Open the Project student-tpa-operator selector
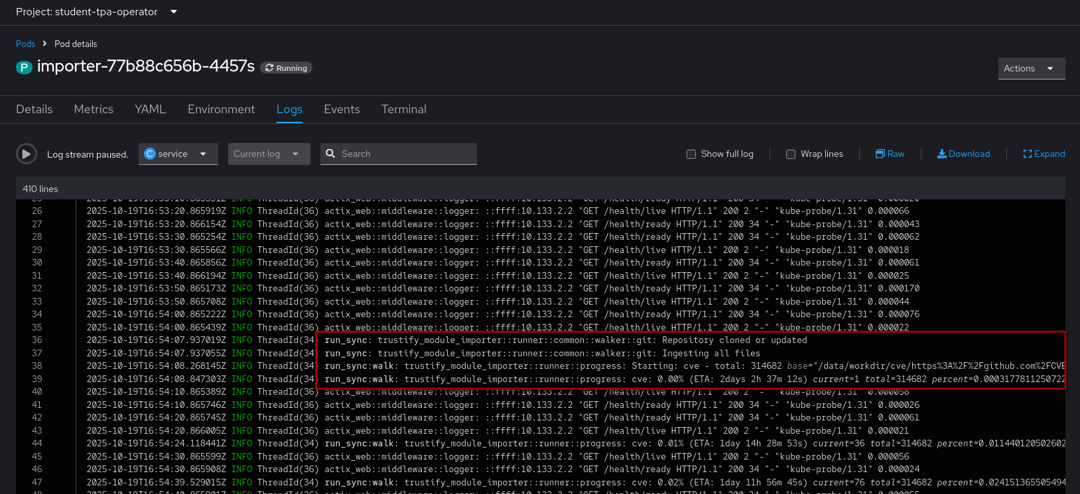This screenshot has height=494, width=1080. pyautogui.click(x=97, y=12)
